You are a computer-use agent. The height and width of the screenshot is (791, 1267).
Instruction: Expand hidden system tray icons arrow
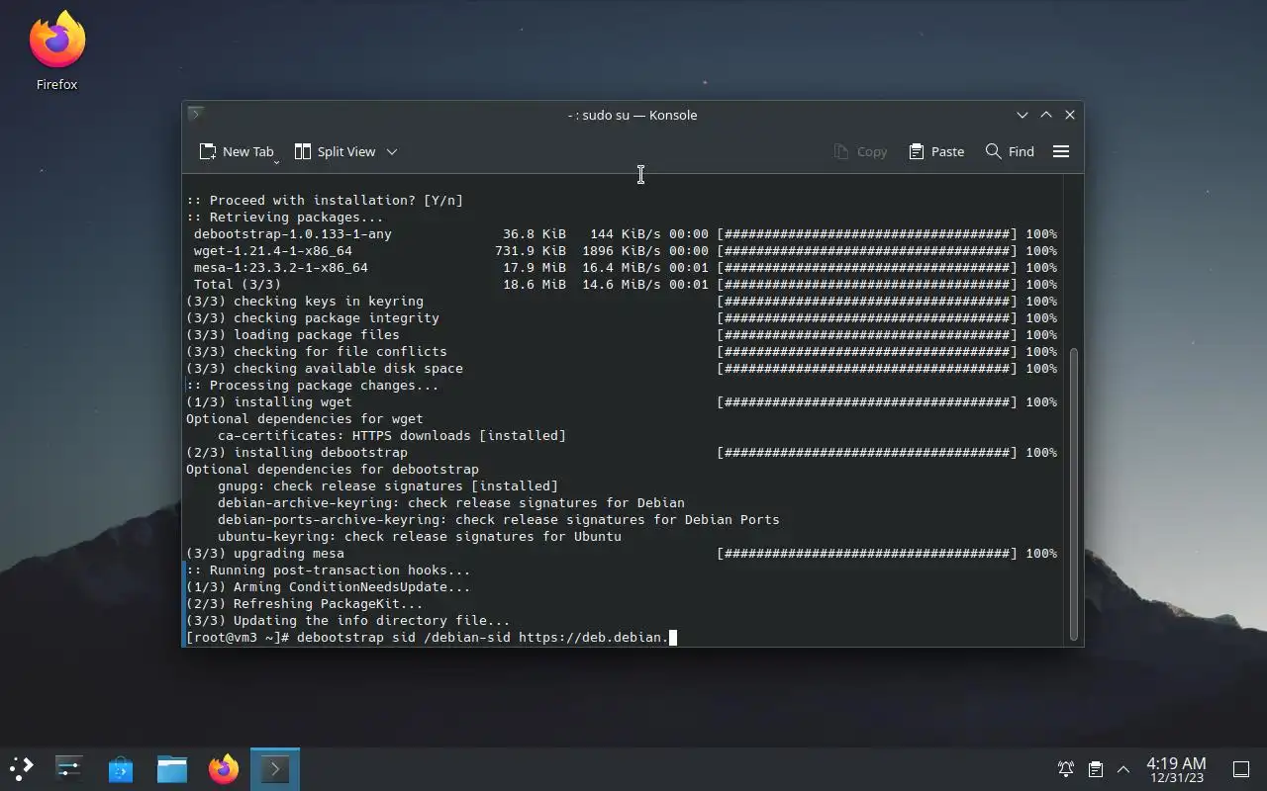click(x=1123, y=769)
